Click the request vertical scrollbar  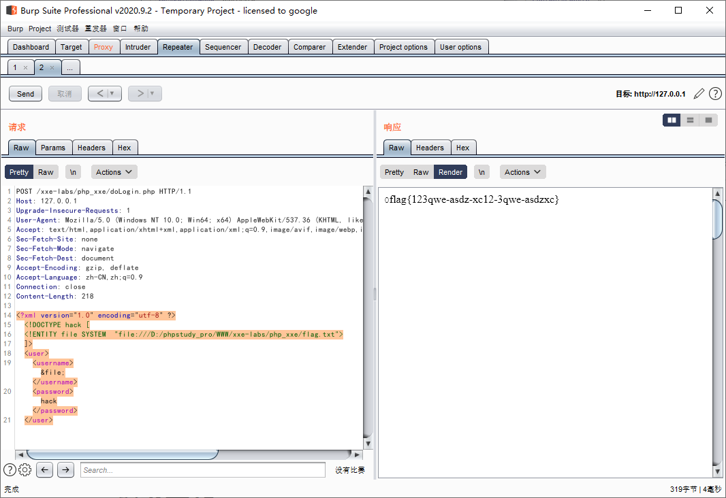point(368,317)
